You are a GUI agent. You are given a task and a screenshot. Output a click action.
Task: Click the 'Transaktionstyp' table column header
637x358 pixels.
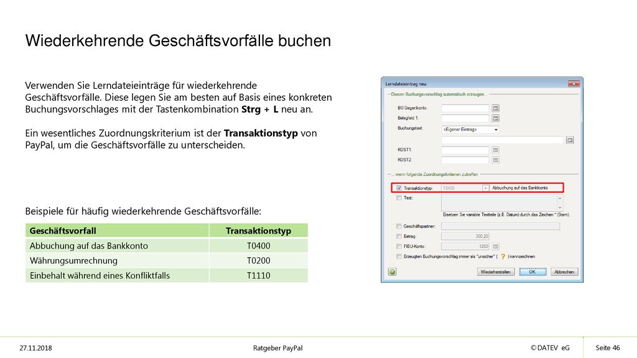click(259, 231)
